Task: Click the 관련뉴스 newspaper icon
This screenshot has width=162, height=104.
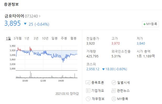Action: (113, 91)
